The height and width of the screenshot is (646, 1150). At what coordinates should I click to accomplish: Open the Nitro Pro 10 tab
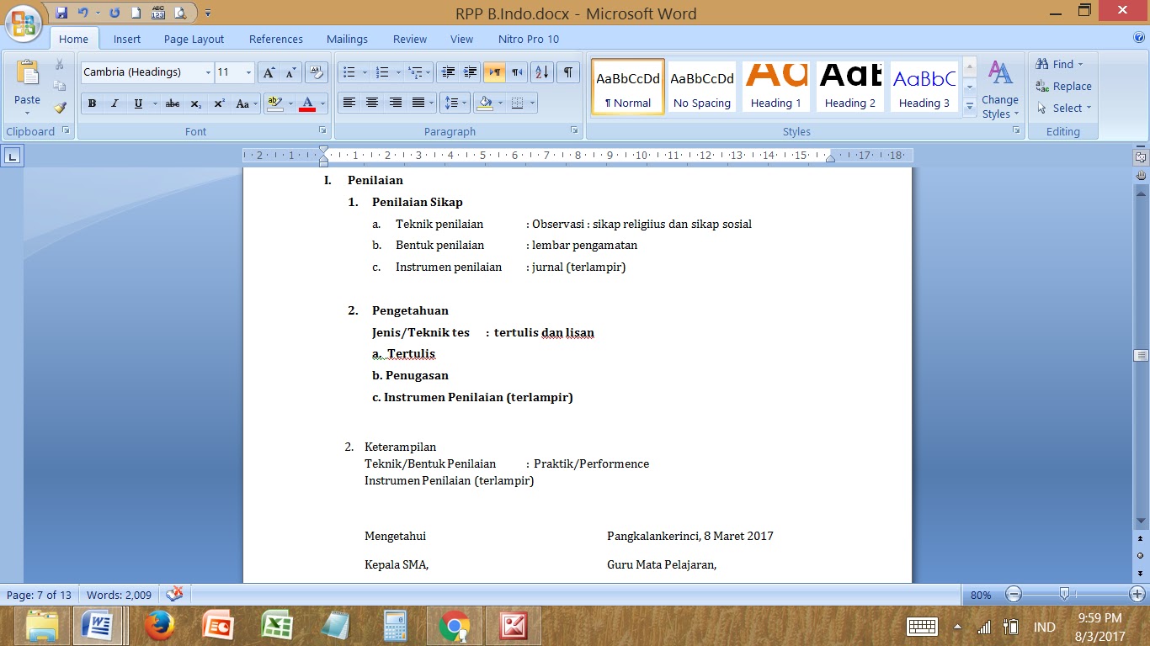tap(528, 39)
